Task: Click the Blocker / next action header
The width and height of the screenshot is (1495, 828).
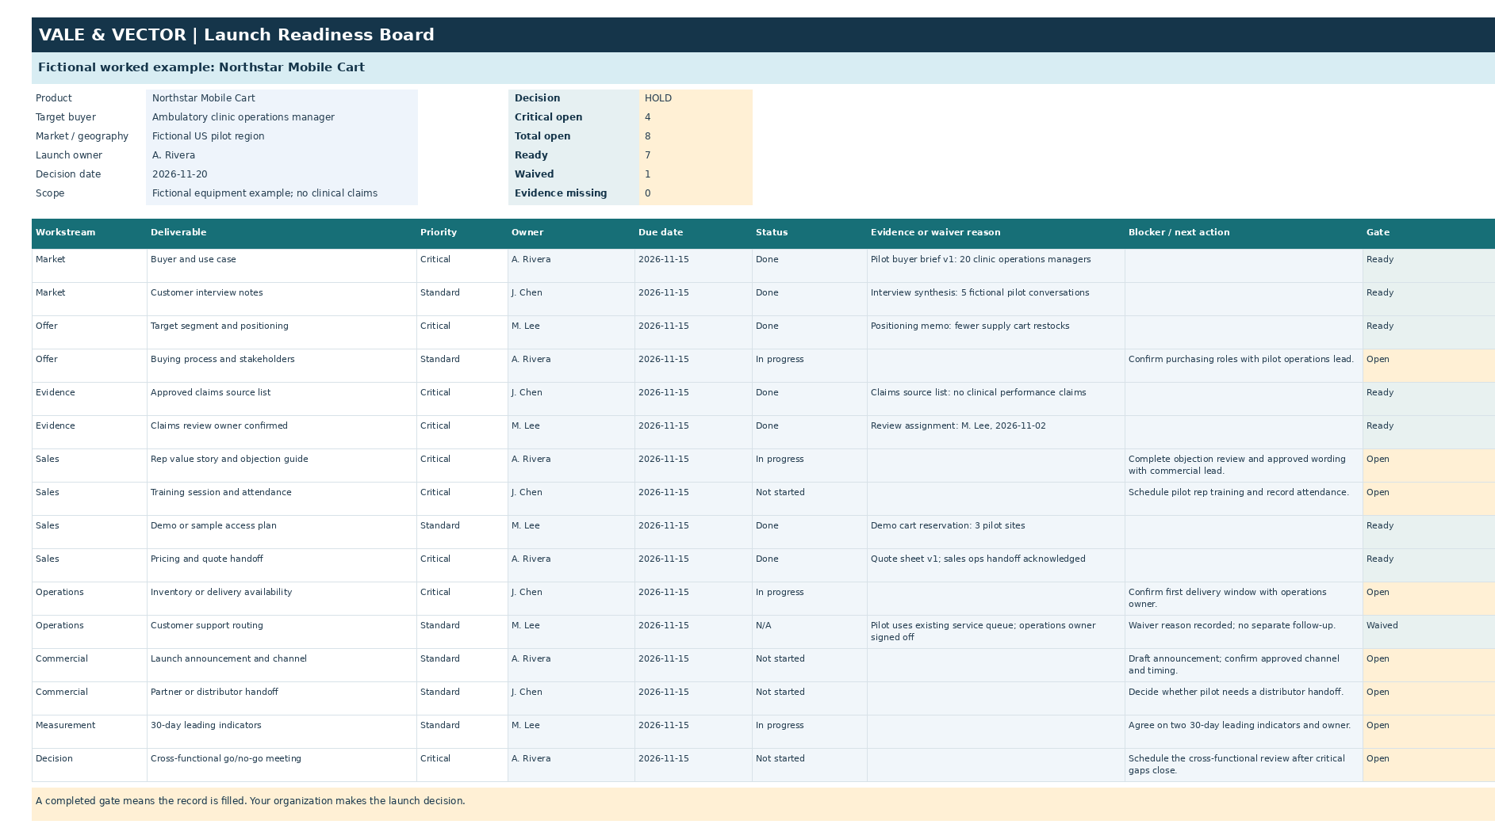Action: coord(1244,233)
